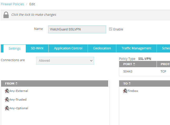Screen dimensions: 170x125
Task: Sort the TO column with its arrows
Action: [129, 84]
